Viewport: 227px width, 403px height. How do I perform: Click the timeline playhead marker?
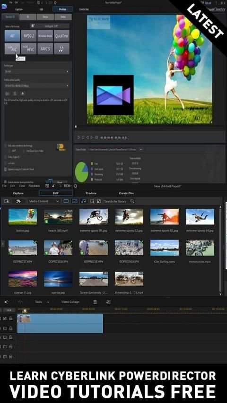(25, 311)
